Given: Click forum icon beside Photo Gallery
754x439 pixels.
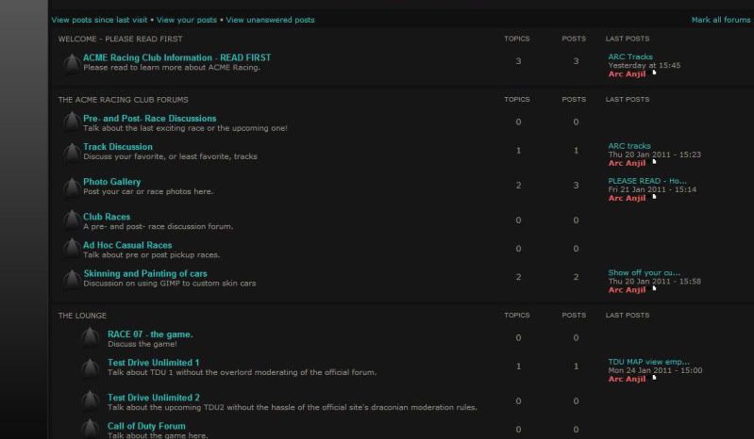Looking at the screenshot, I should [70, 187].
